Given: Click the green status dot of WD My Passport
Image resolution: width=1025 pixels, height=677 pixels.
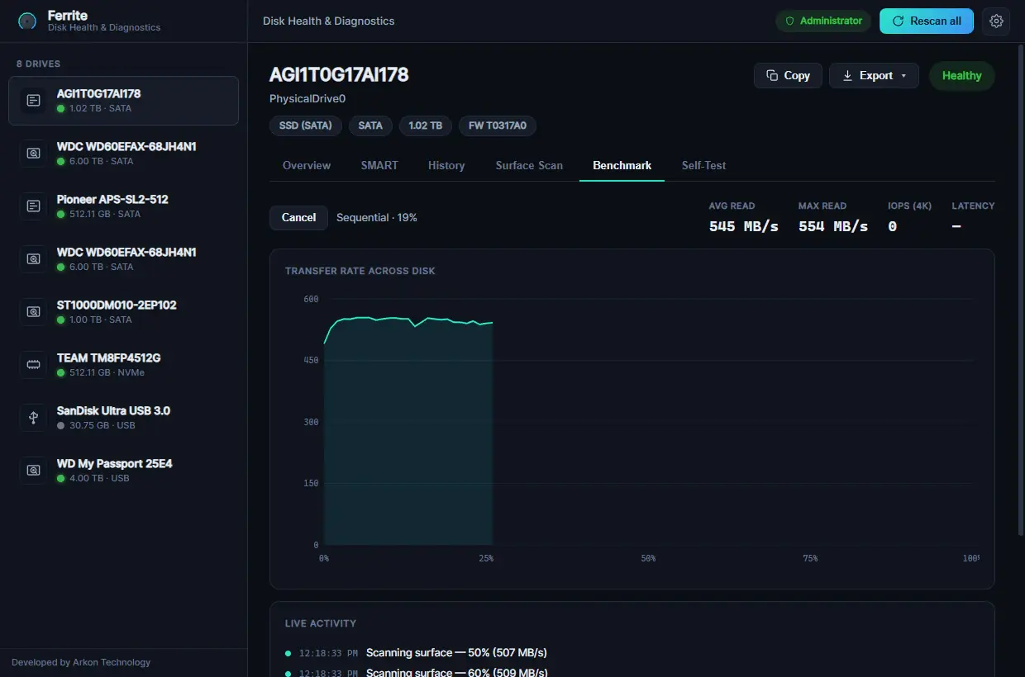Looking at the screenshot, I should click(61, 478).
